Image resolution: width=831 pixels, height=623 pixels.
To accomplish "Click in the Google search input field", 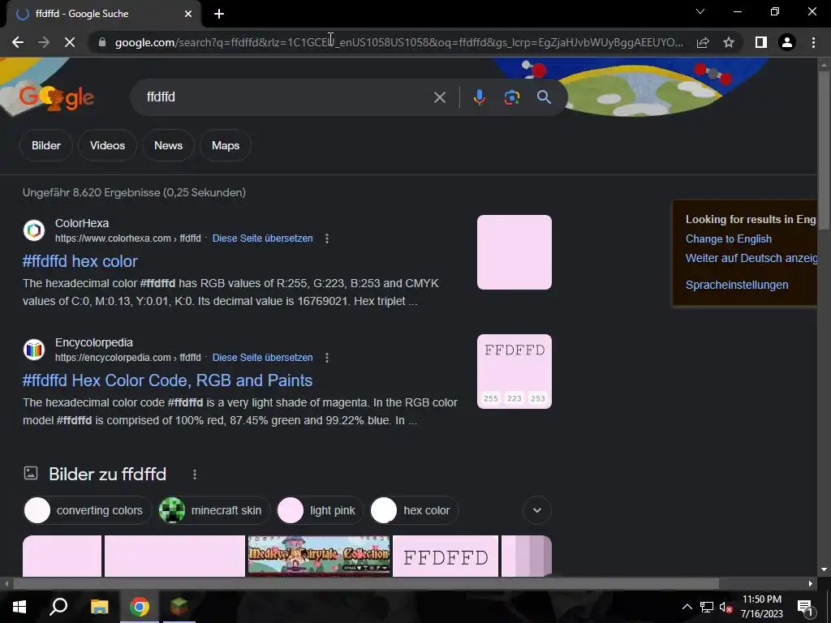I will 286,97.
